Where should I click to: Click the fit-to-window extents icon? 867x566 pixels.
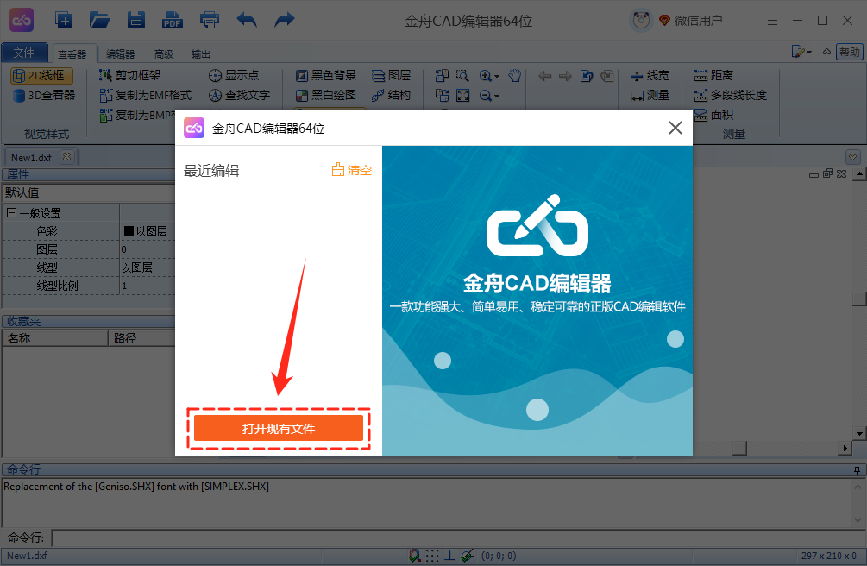(x=462, y=95)
